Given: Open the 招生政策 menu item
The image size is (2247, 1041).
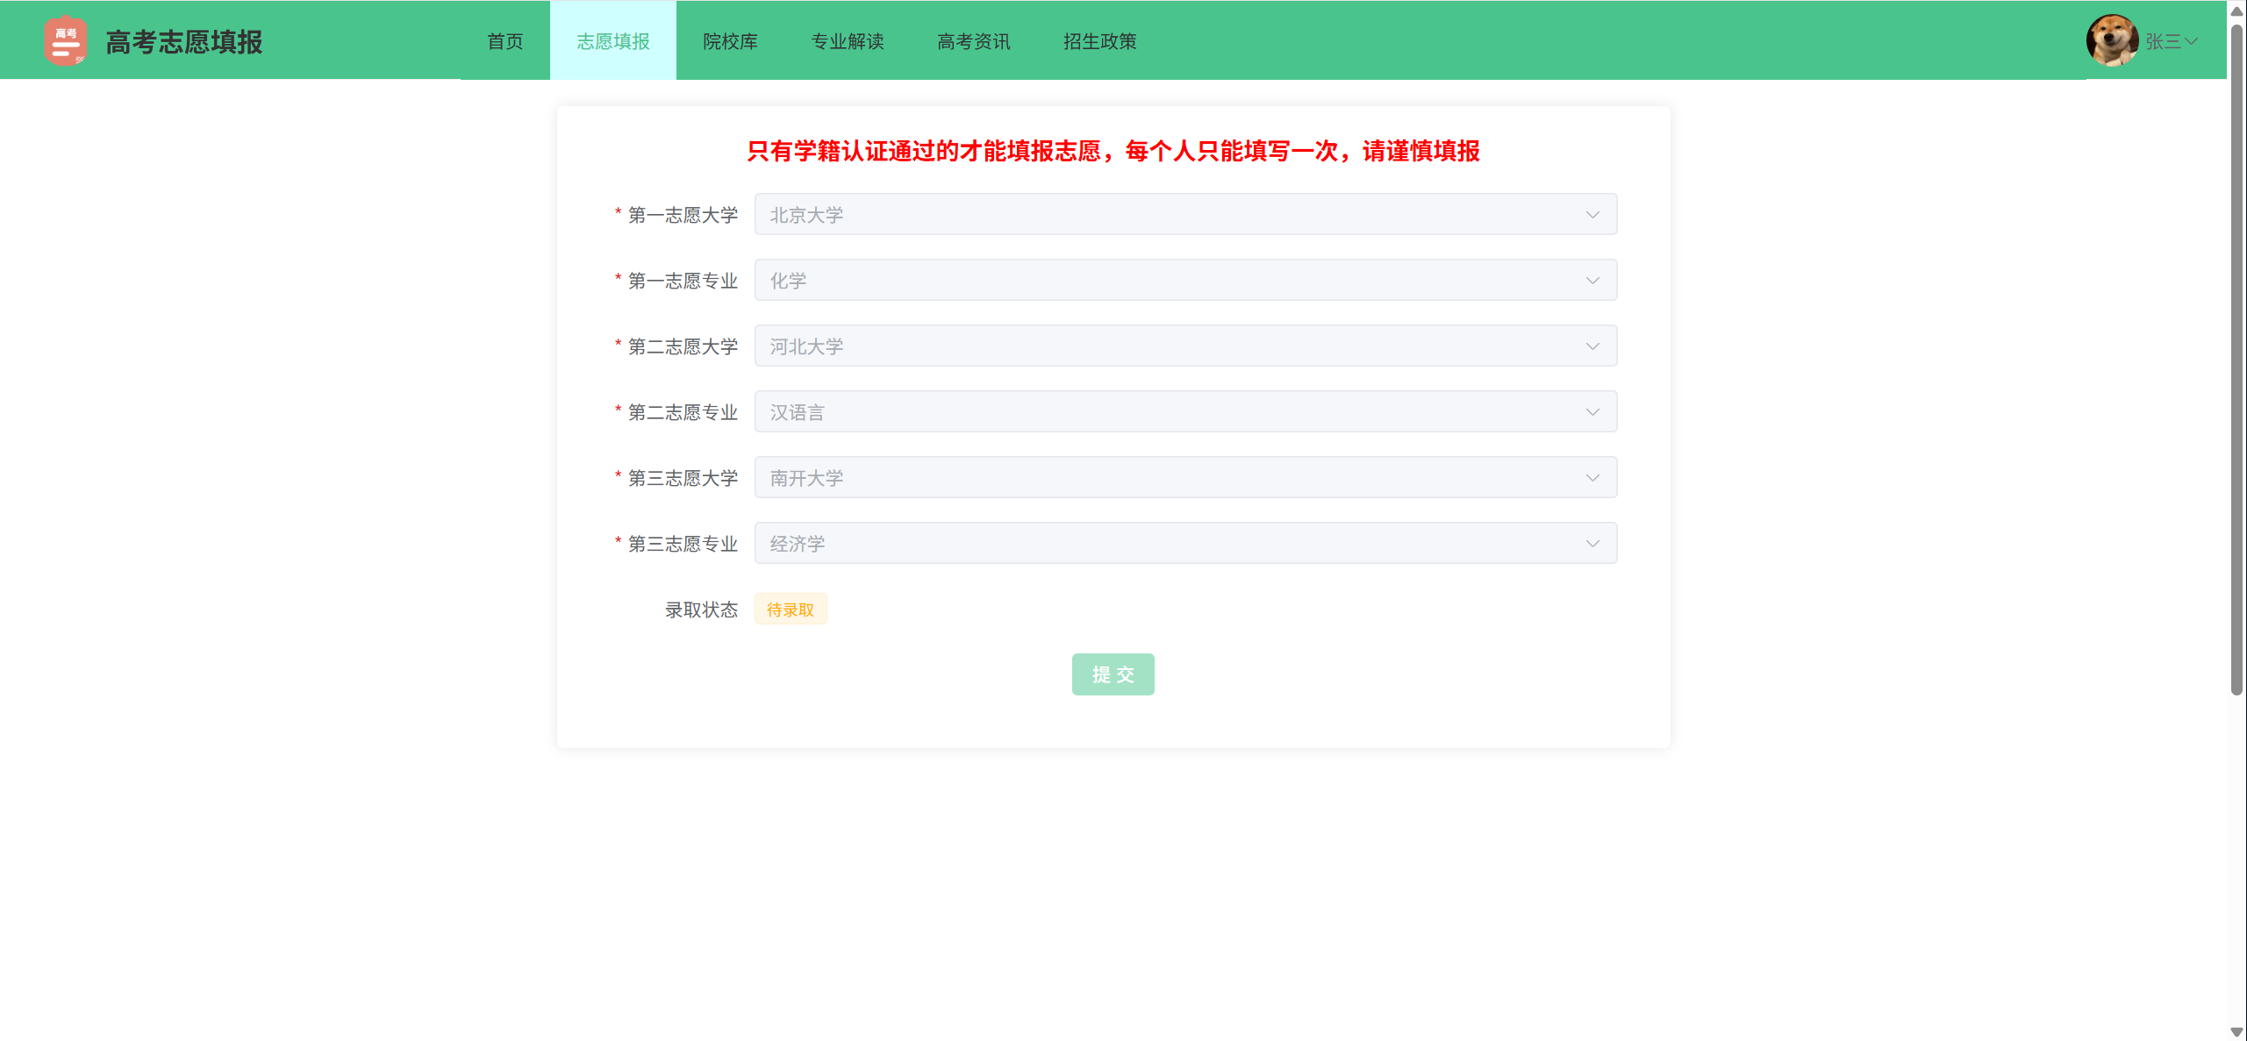Looking at the screenshot, I should [1099, 41].
